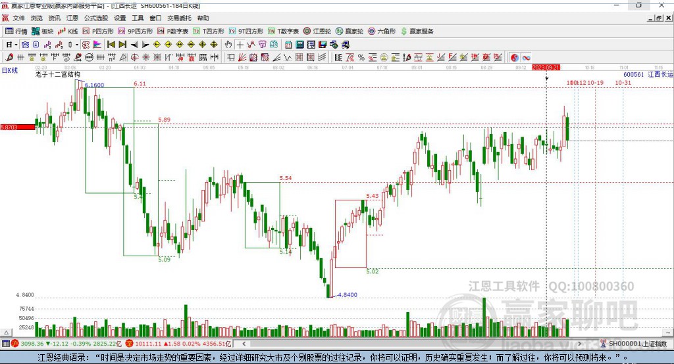
Task: Restore the inner chart window
Action: pyautogui.click(x=659, y=18)
